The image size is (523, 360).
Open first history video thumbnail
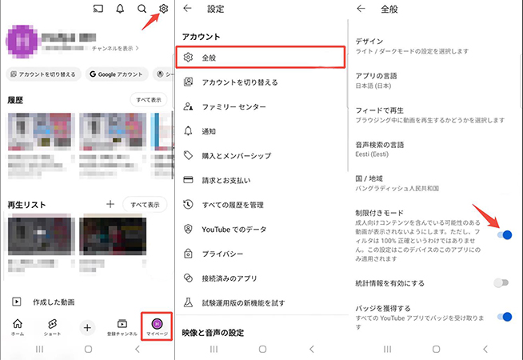39,131
